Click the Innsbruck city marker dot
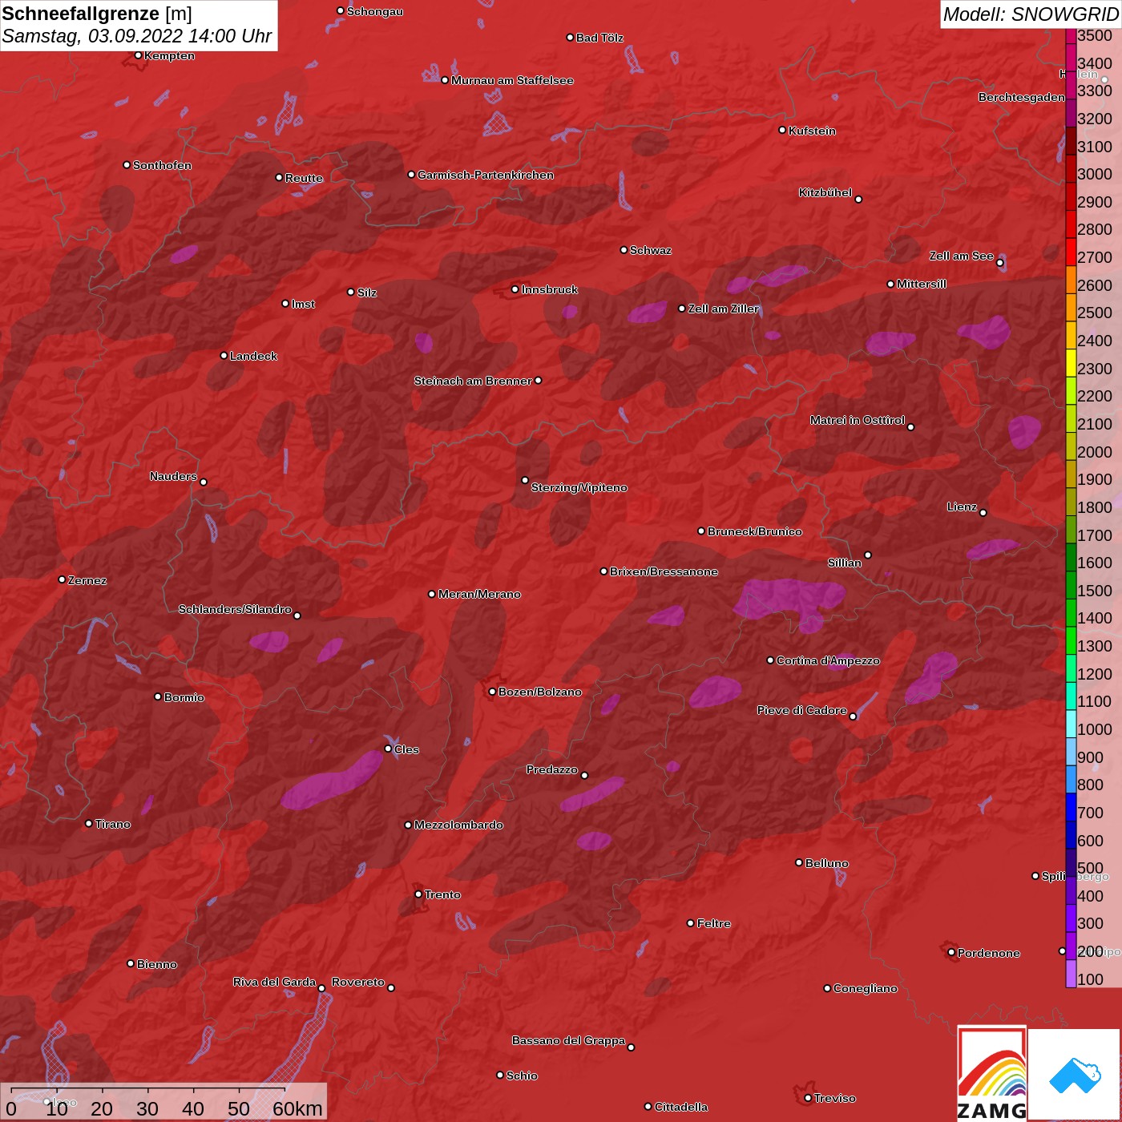This screenshot has height=1122, width=1122. [515, 289]
